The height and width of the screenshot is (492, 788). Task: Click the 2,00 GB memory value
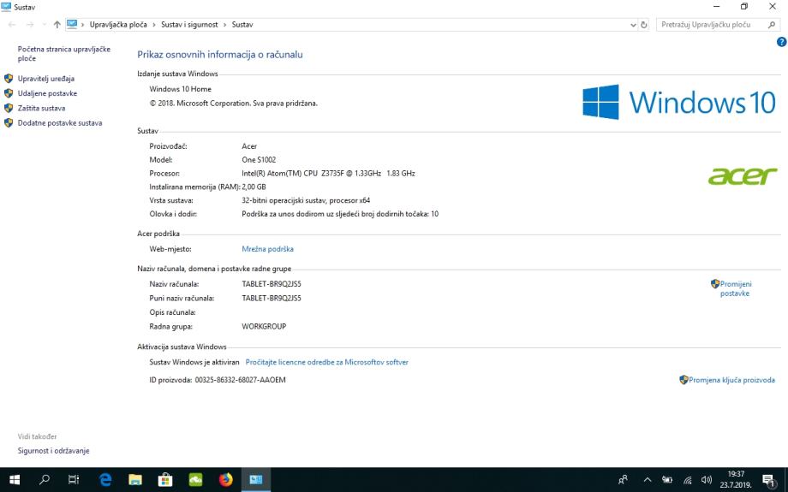[254, 187]
